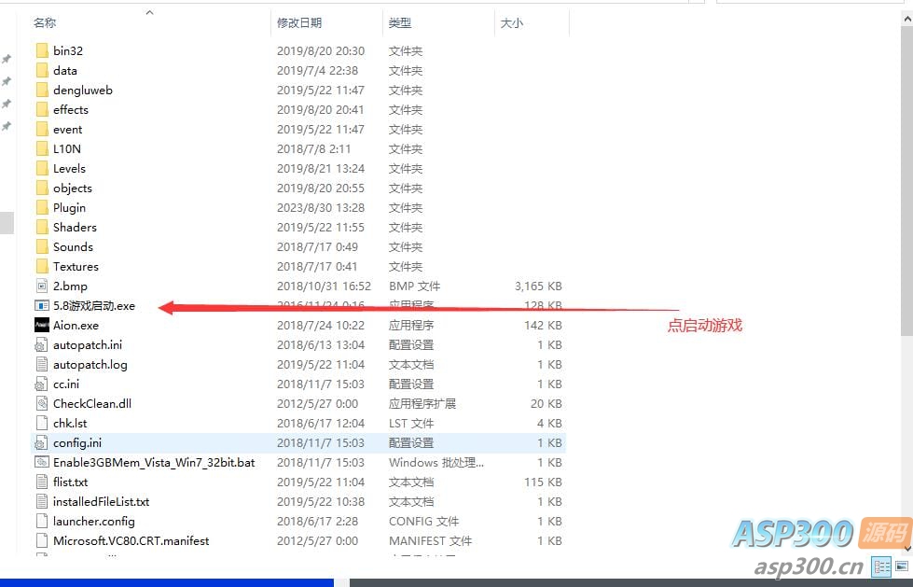Click the Plugin folder icon

[x=42, y=207]
